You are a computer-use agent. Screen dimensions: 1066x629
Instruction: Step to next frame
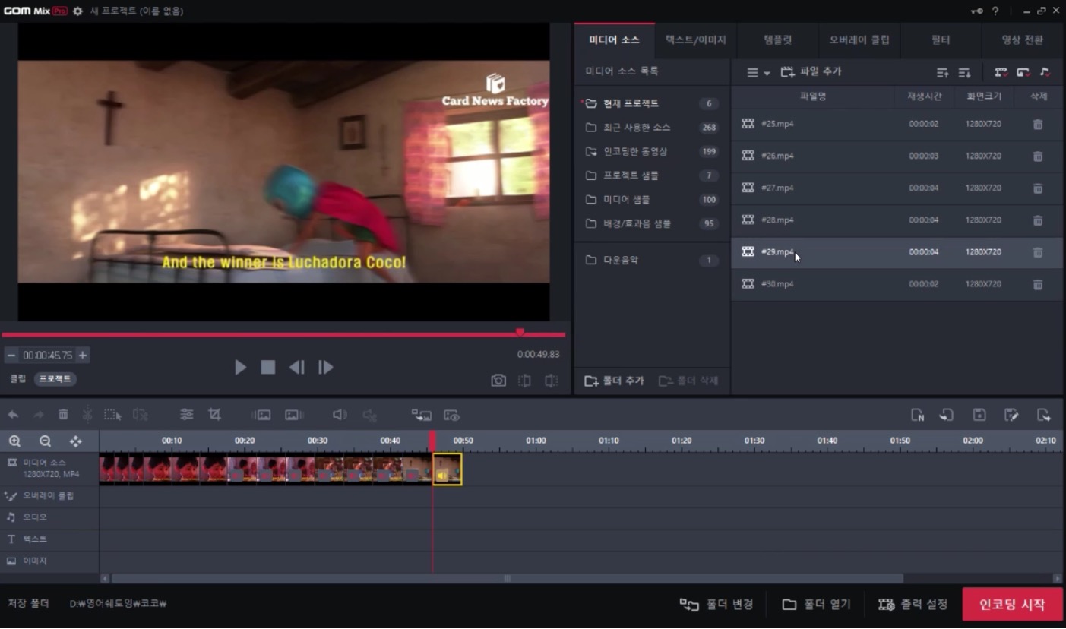click(x=325, y=368)
